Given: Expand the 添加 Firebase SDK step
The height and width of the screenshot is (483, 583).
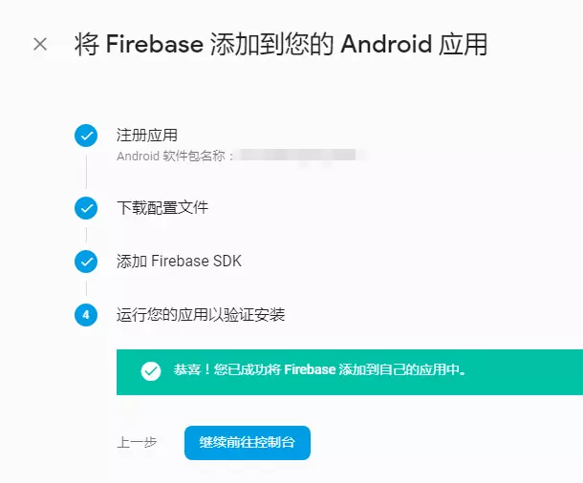Looking at the screenshot, I should tap(180, 261).
